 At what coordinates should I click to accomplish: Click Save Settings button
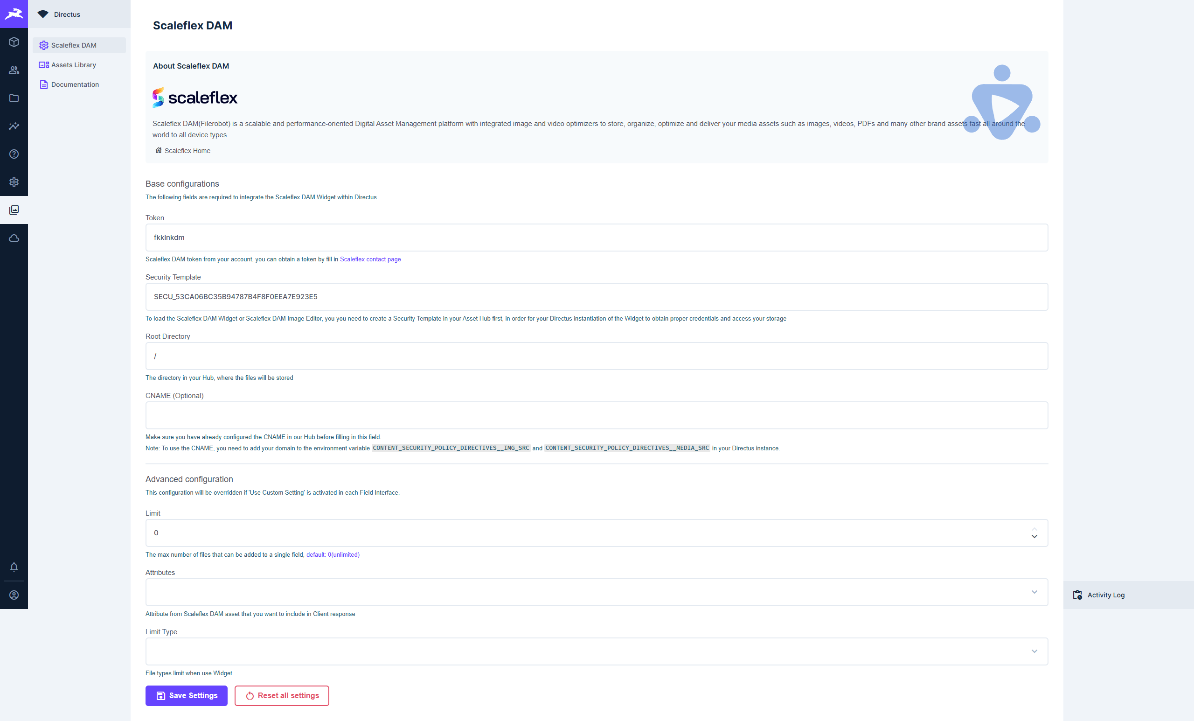tap(186, 695)
